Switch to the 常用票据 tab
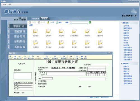Screen dimensions: 140x101 coord(36,19)
